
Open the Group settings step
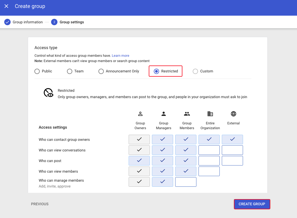click(x=71, y=22)
